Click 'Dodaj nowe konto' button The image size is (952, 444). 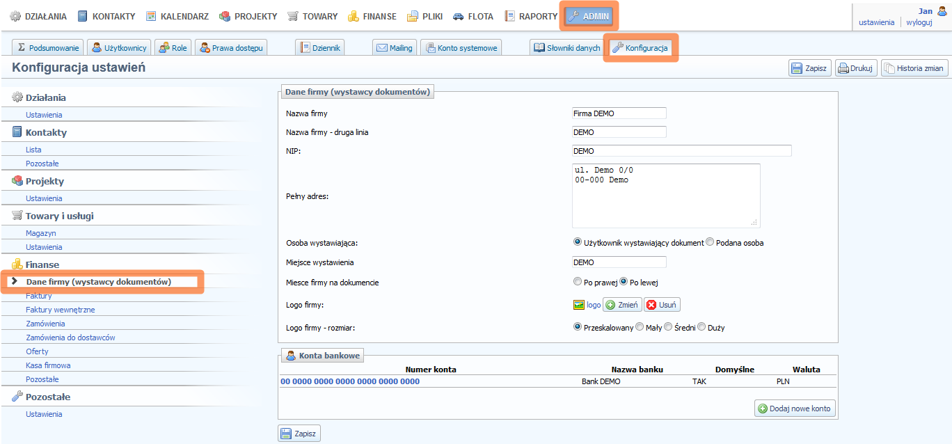795,409
